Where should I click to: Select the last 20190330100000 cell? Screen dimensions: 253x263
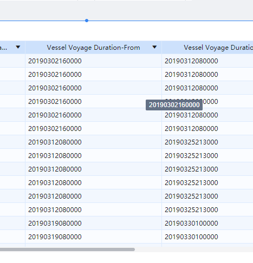tap(207, 237)
